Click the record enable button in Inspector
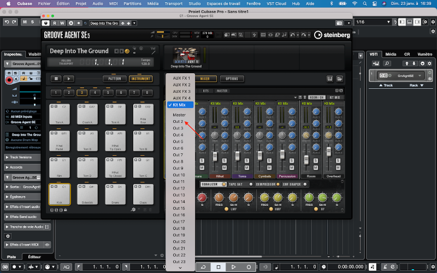 click(9, 80)
